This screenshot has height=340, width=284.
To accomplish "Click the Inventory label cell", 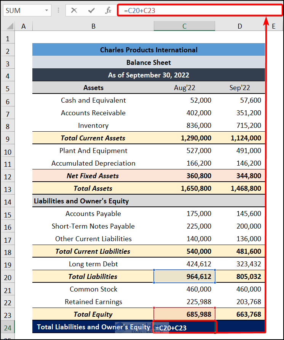I will click(x=93, y=125).
